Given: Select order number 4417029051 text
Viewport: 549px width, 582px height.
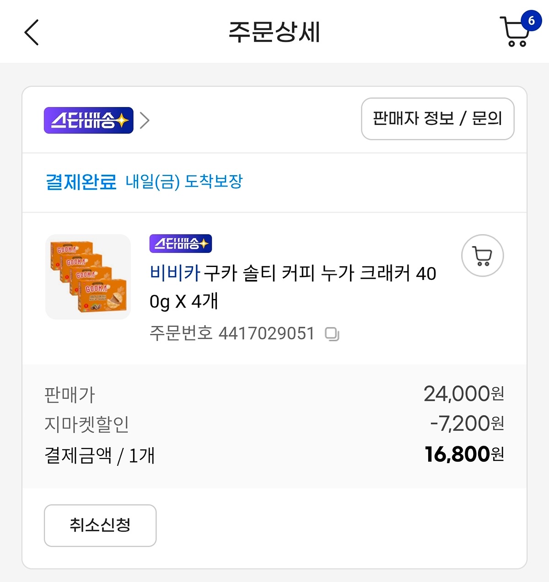Looking at the screenshot, I should pos(266,334).
